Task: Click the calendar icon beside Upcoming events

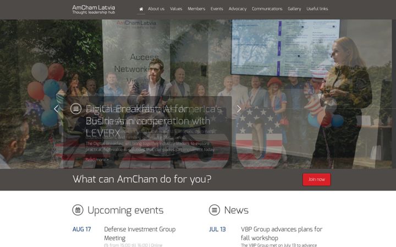Action: pos(78,210)
